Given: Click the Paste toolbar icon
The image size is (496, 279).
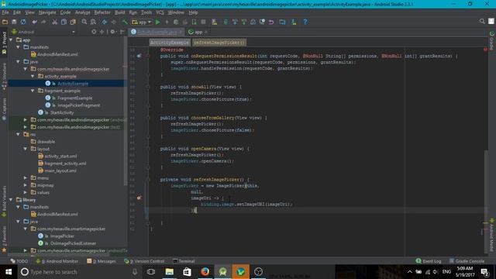Looking at the screenshot, I should pos(73,22).
